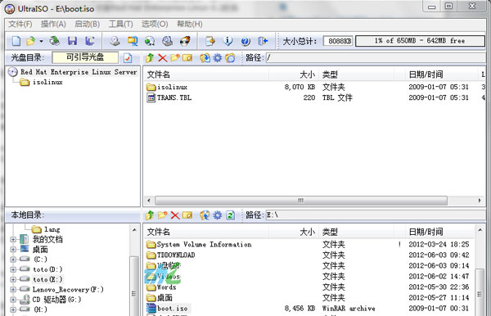Save image as with double floppy icon
The image size is (491, 316).
[x=90, y=41]
